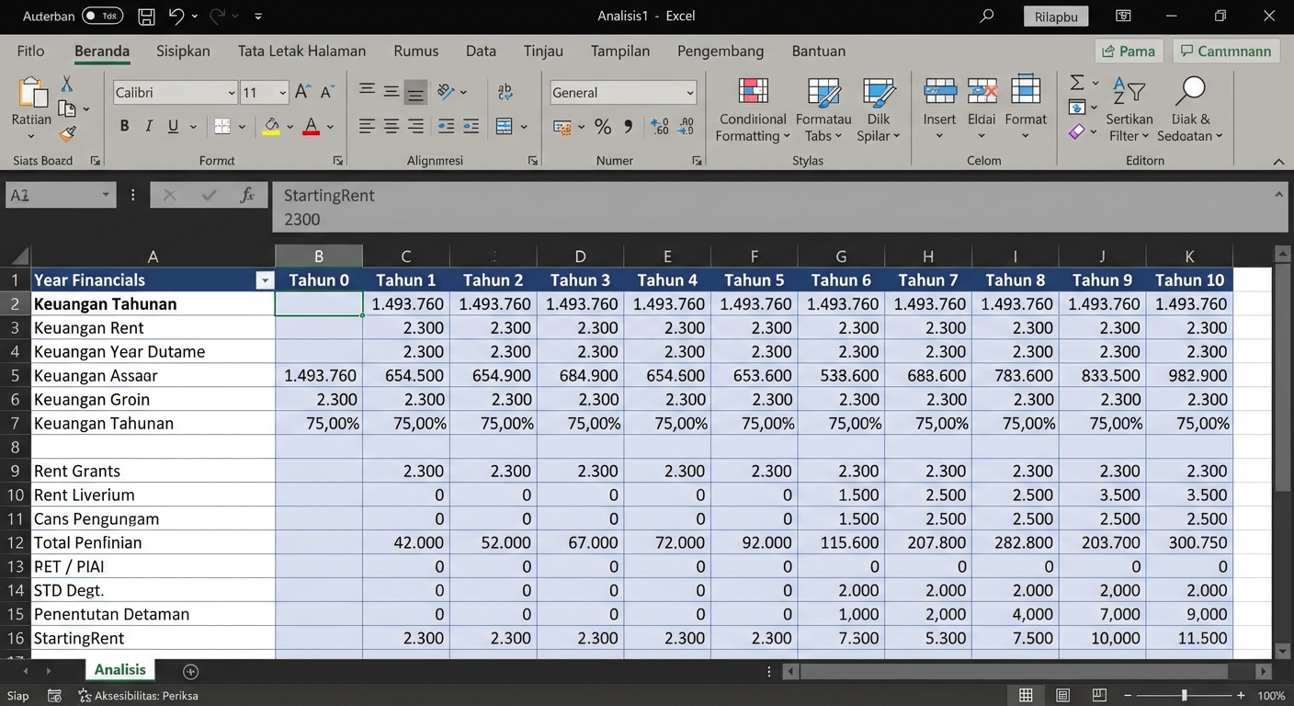Toggle Bold formatting
The width and height of the screenshot is (1294, 706).
click(x=124, y=127)
